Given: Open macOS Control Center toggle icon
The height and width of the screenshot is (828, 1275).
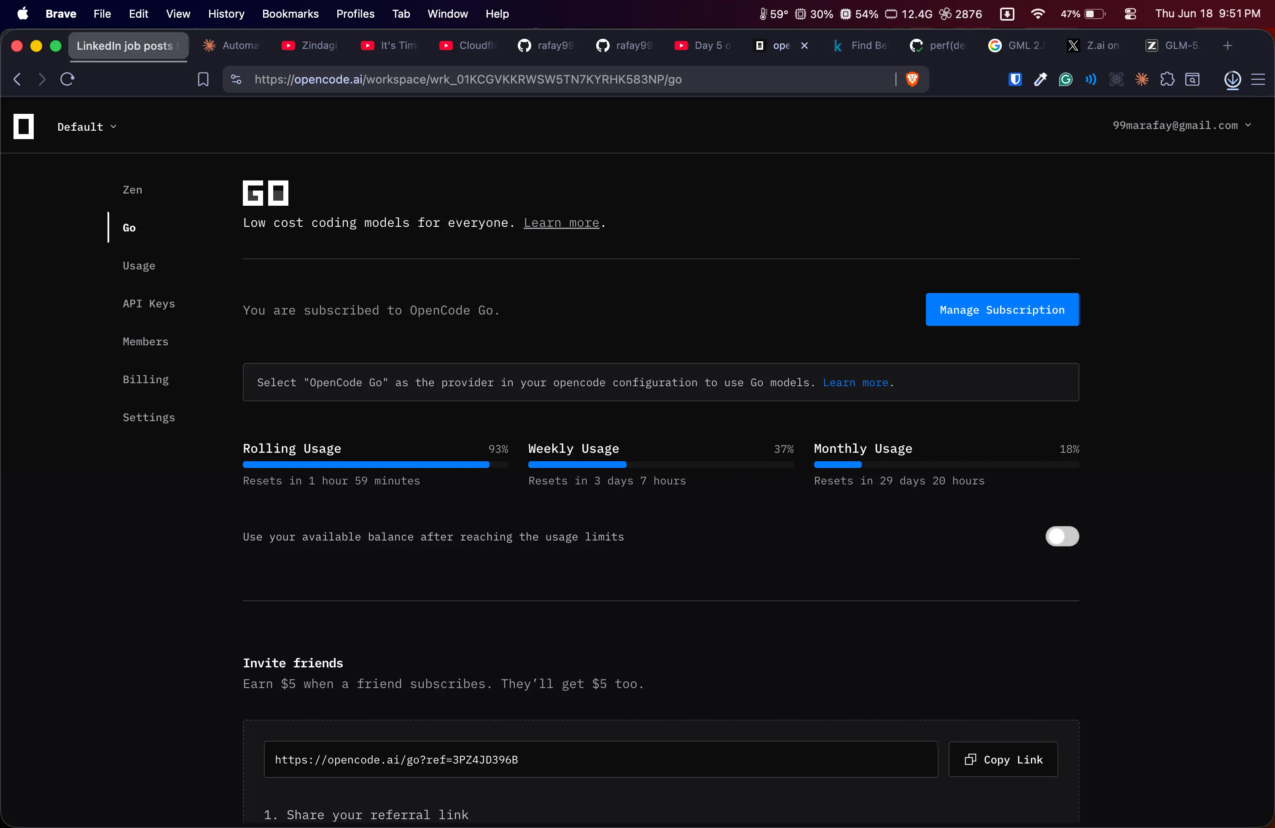Looking at the screenshot, I should click(x=1130, y=14).
